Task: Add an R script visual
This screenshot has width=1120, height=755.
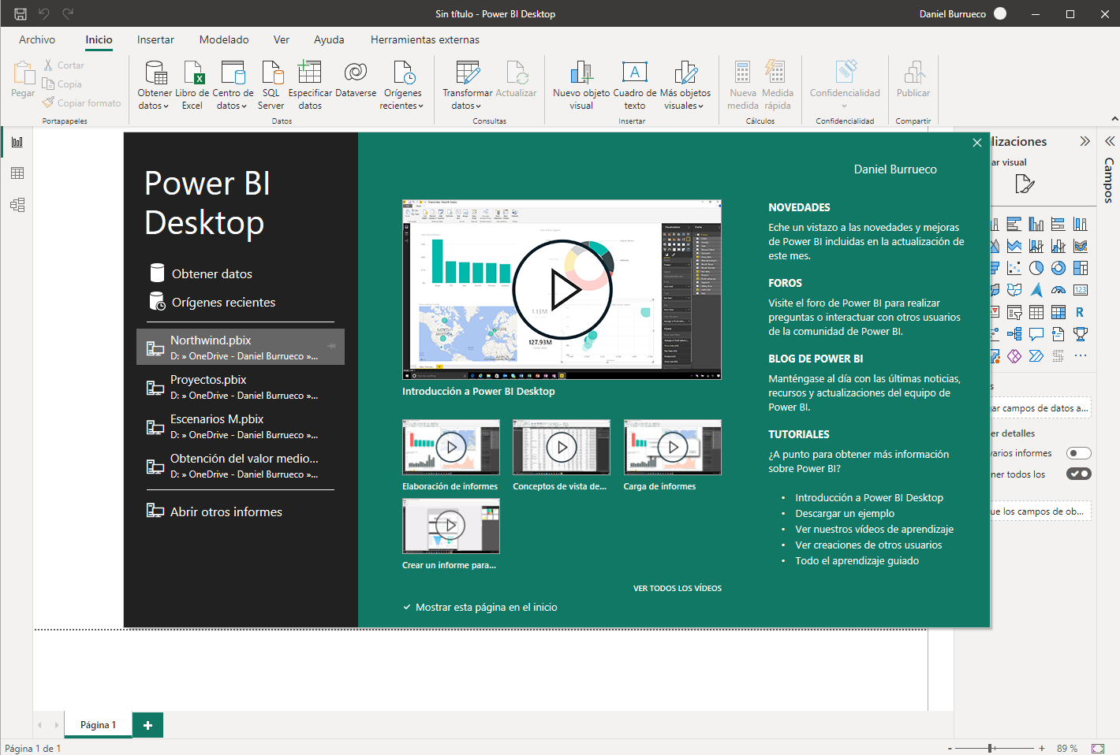Action: click(x=1080, y=311)
